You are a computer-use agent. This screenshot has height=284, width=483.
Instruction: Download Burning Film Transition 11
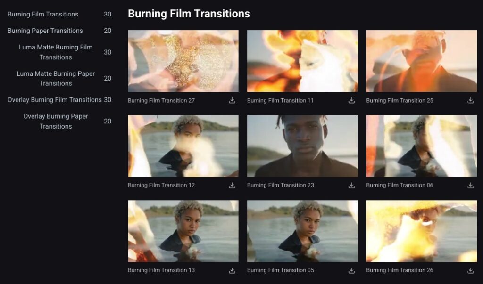click(x=351, y=101)
